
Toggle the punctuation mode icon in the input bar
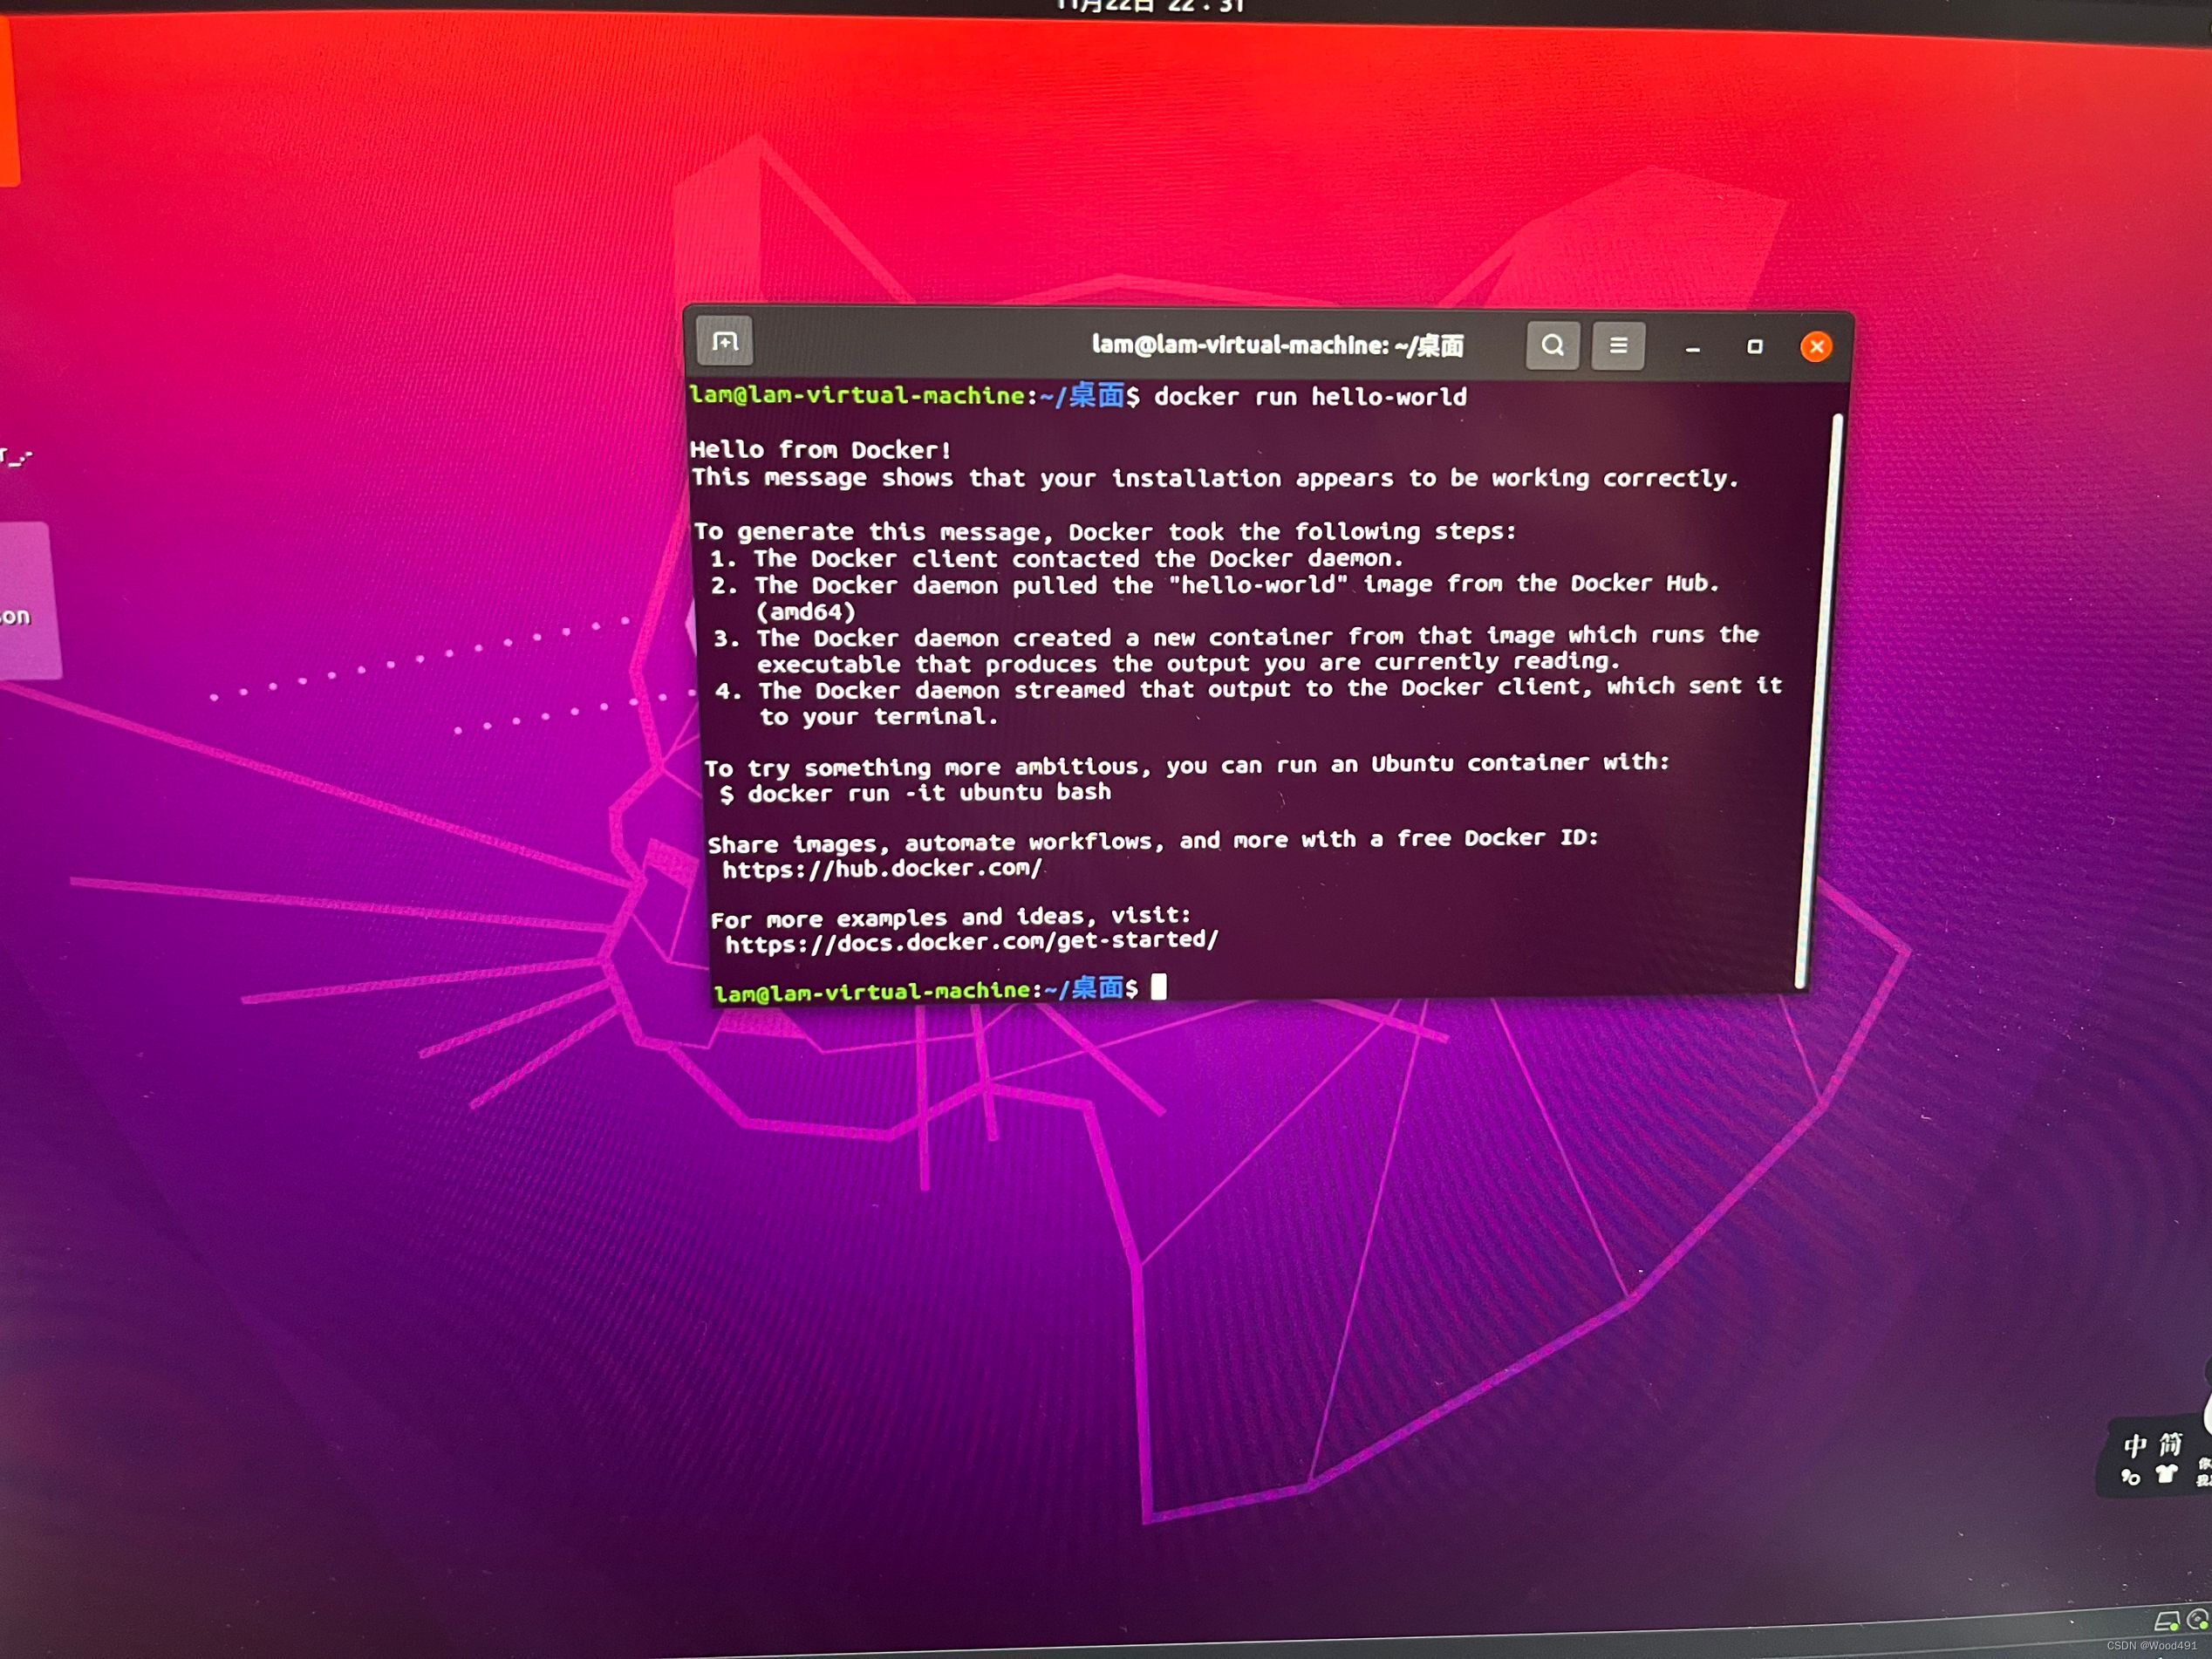coord(2130,1475)
